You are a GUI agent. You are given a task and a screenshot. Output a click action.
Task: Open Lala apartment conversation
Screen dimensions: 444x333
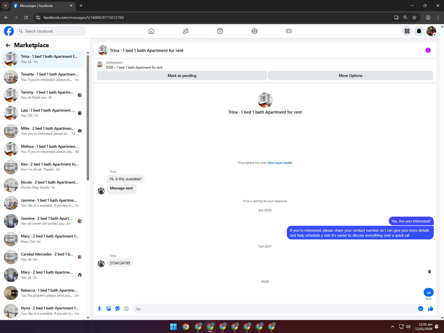click(x=43, y=113)
